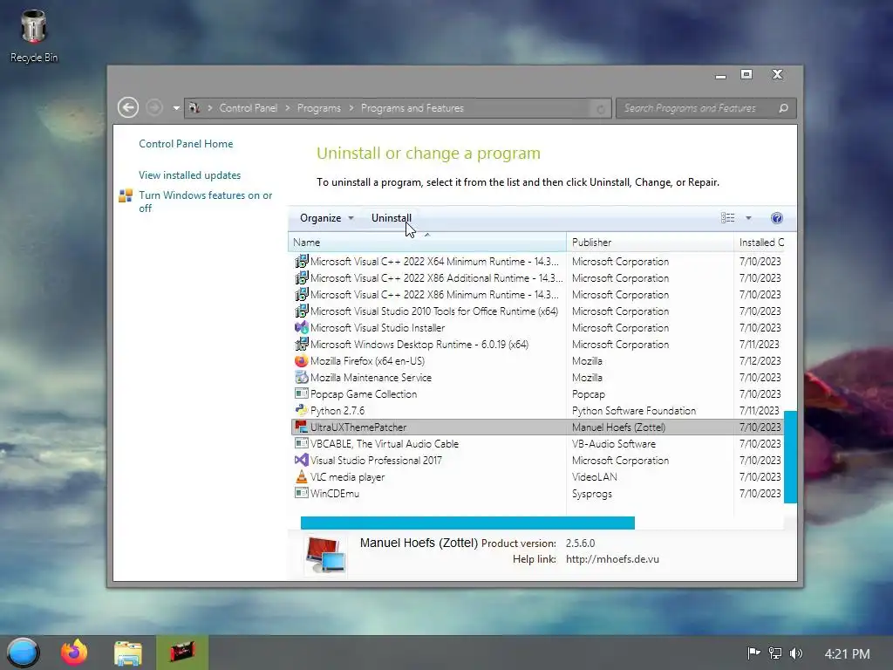893x670 pixels.
Task: Click the Windows features shield icon
Action: pyautogui.click(x=126, y=196)
